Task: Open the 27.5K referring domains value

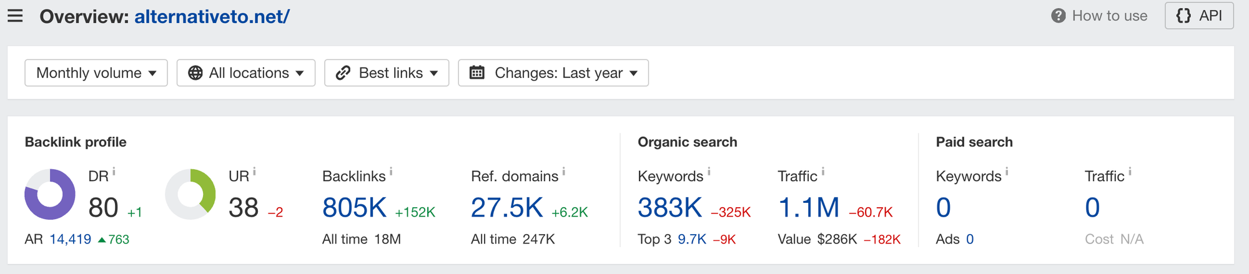Action: 506,208
